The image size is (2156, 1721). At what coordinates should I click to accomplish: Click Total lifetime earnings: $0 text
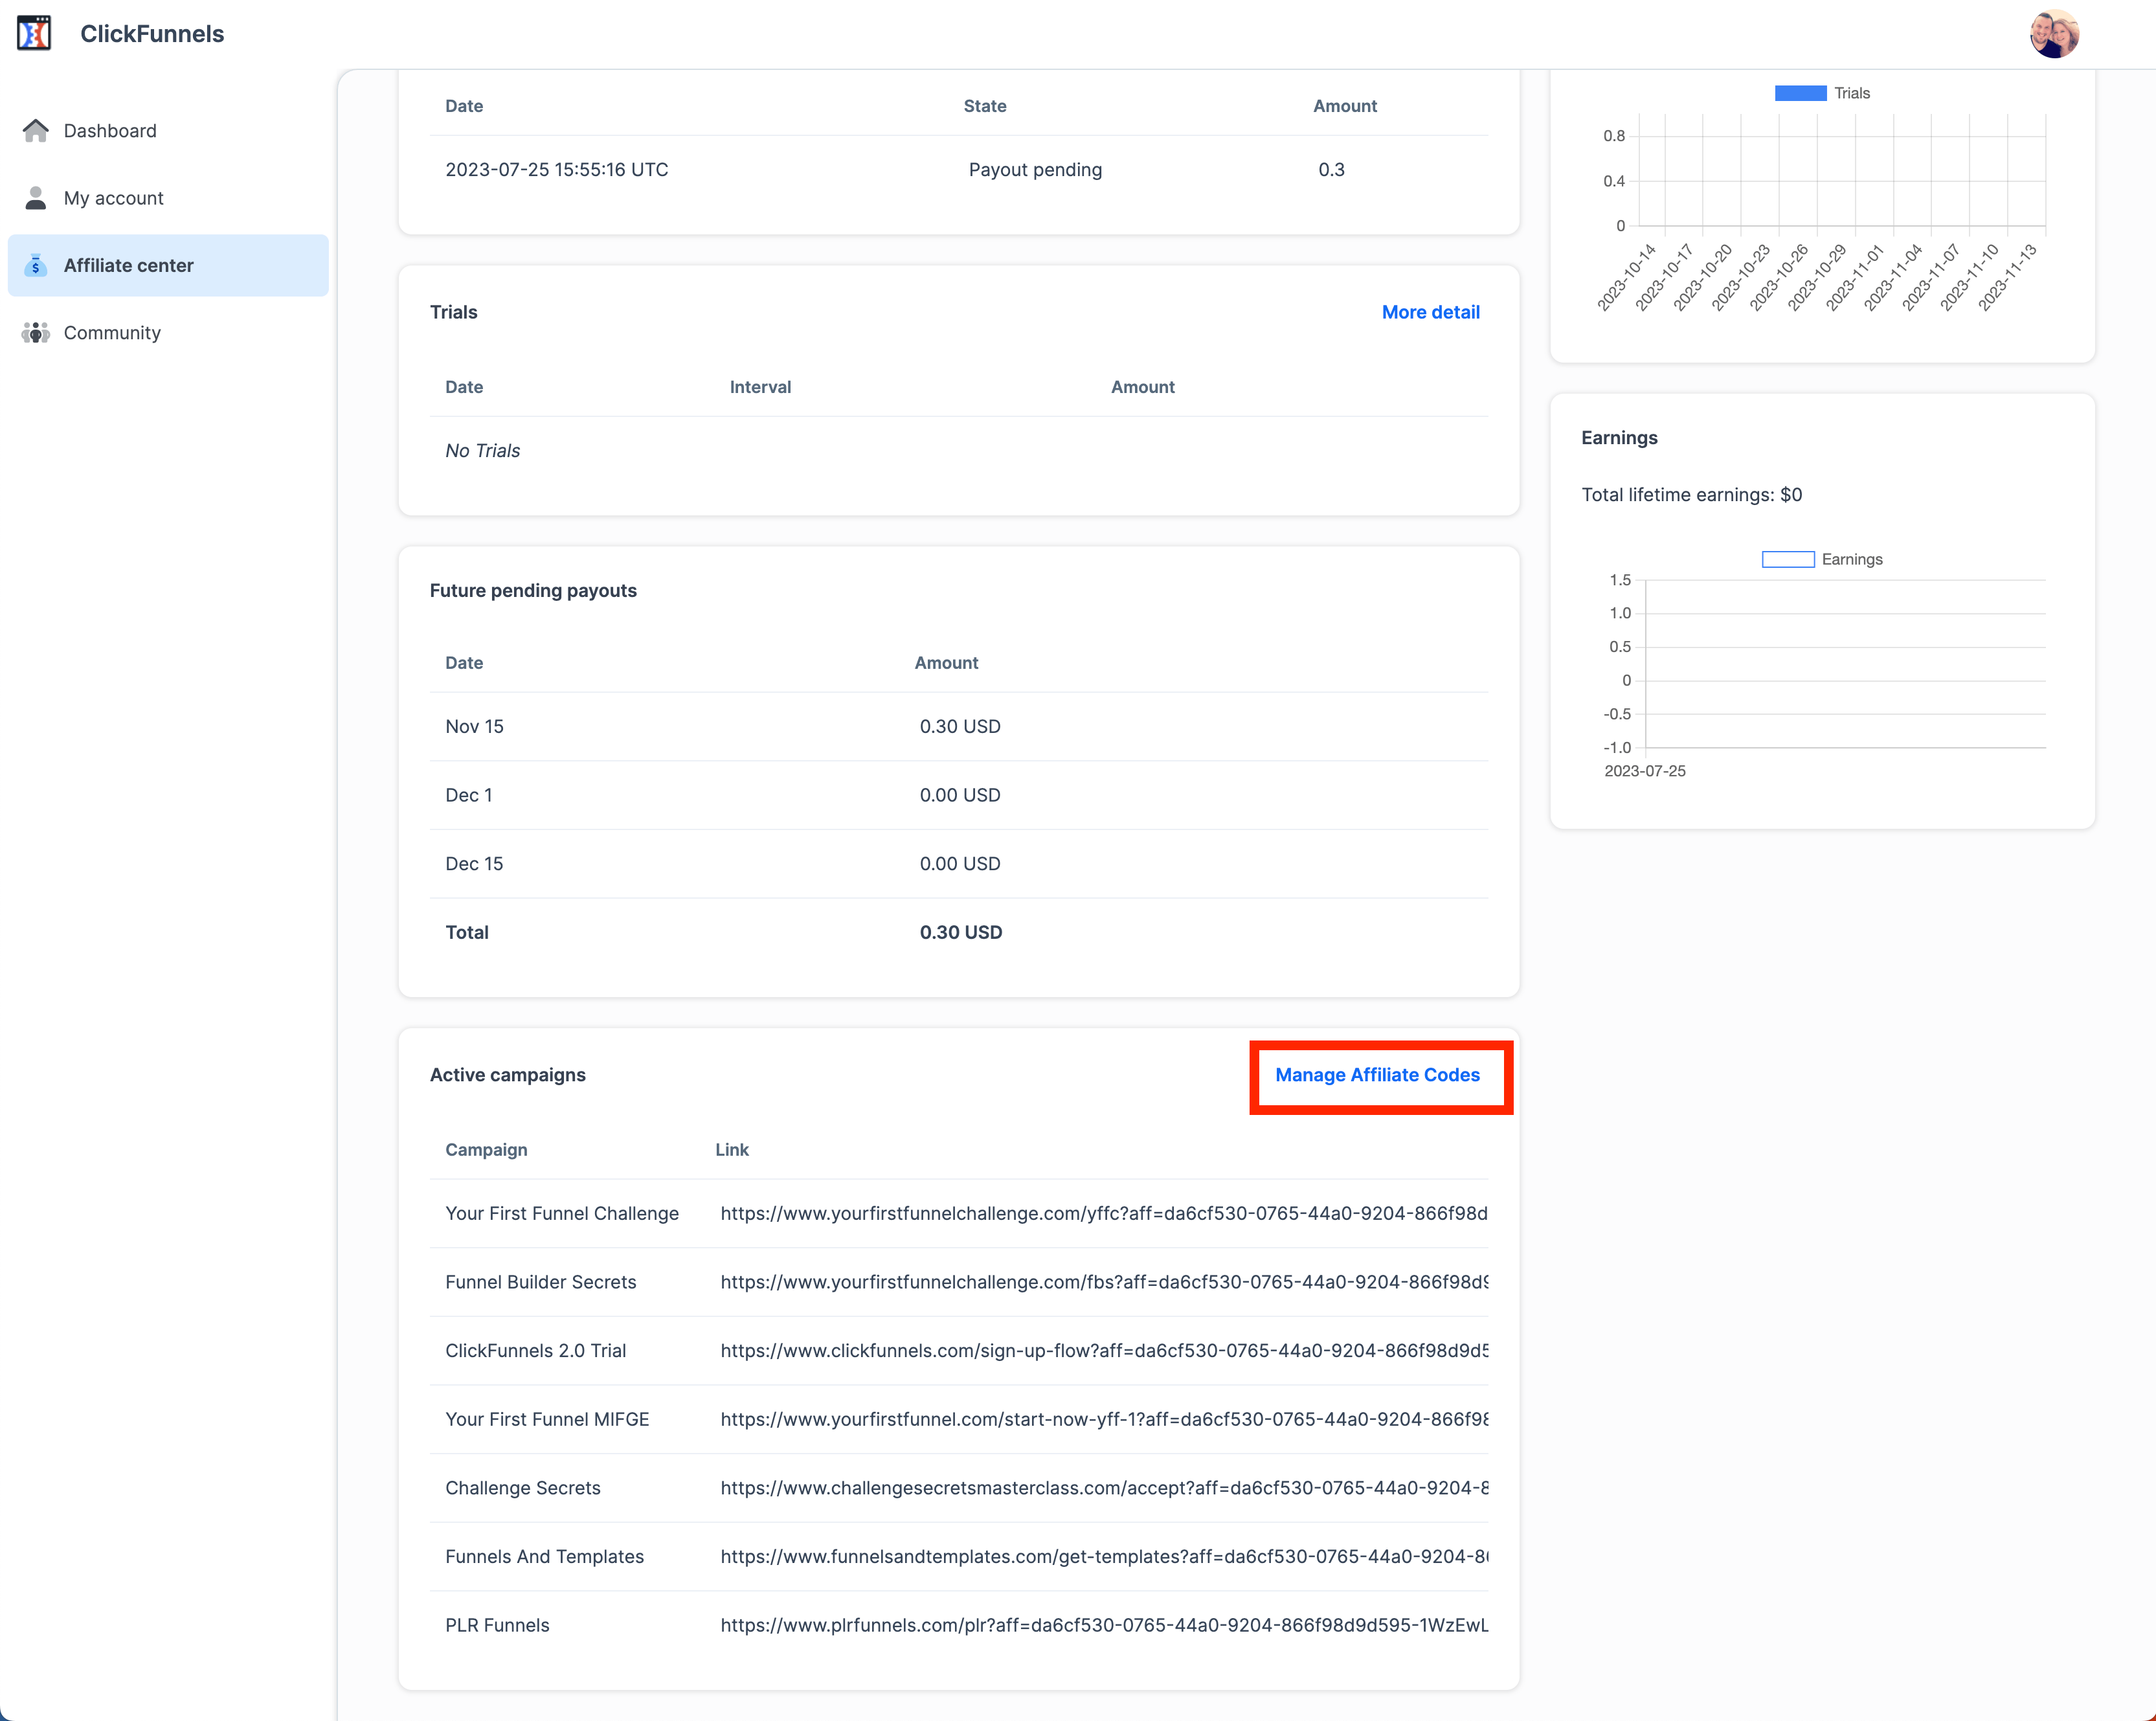point(1692,494)
